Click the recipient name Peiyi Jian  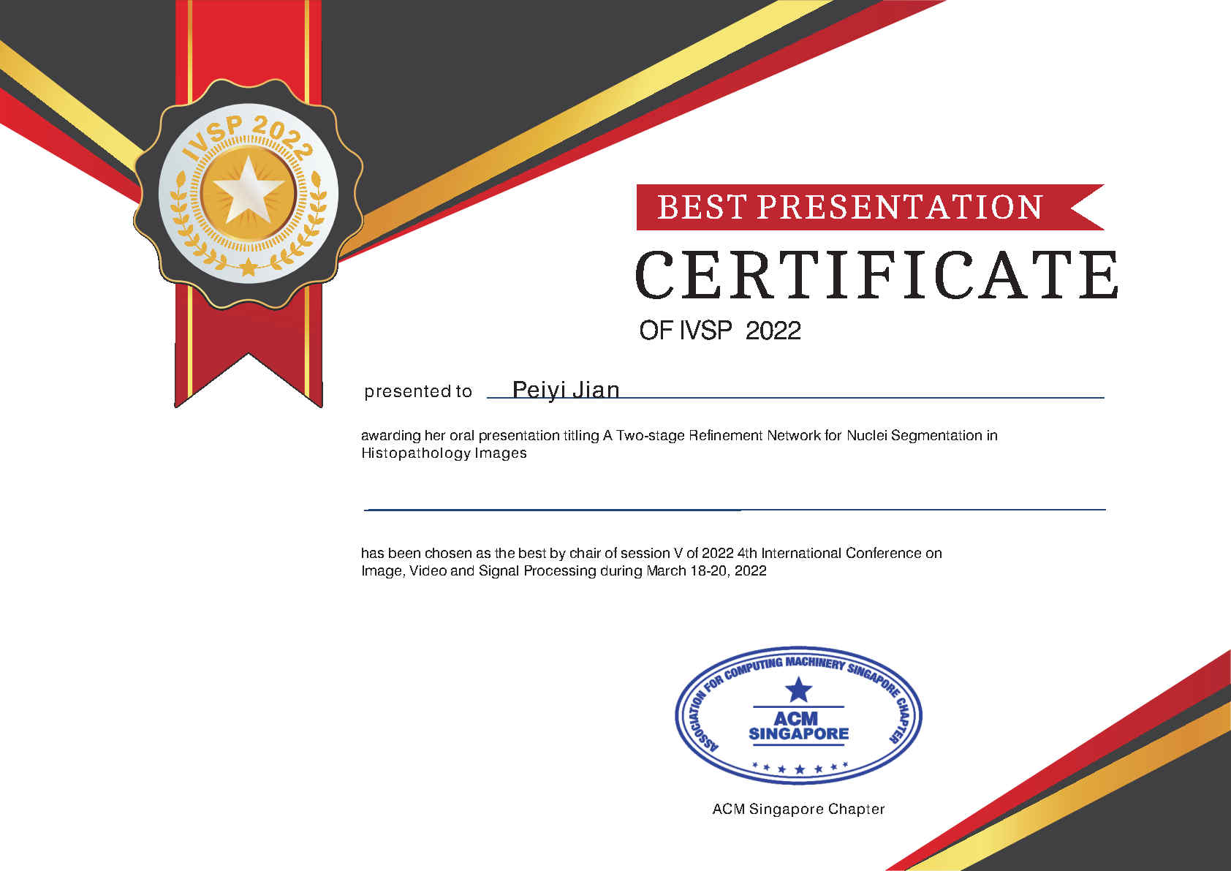(566, 389)
